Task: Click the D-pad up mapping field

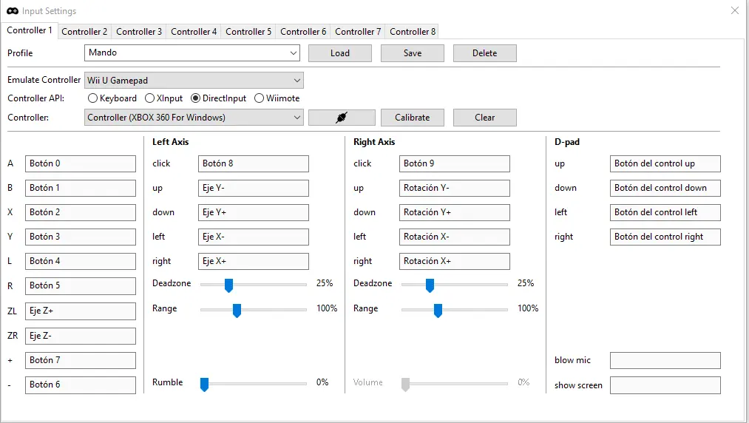Action: click(665, 163)
